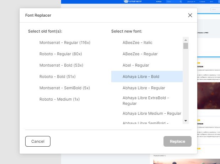Pick Abhaya Libre Medium - Regular font
This screenshot has width=220, height=164.
pos(147,113)
